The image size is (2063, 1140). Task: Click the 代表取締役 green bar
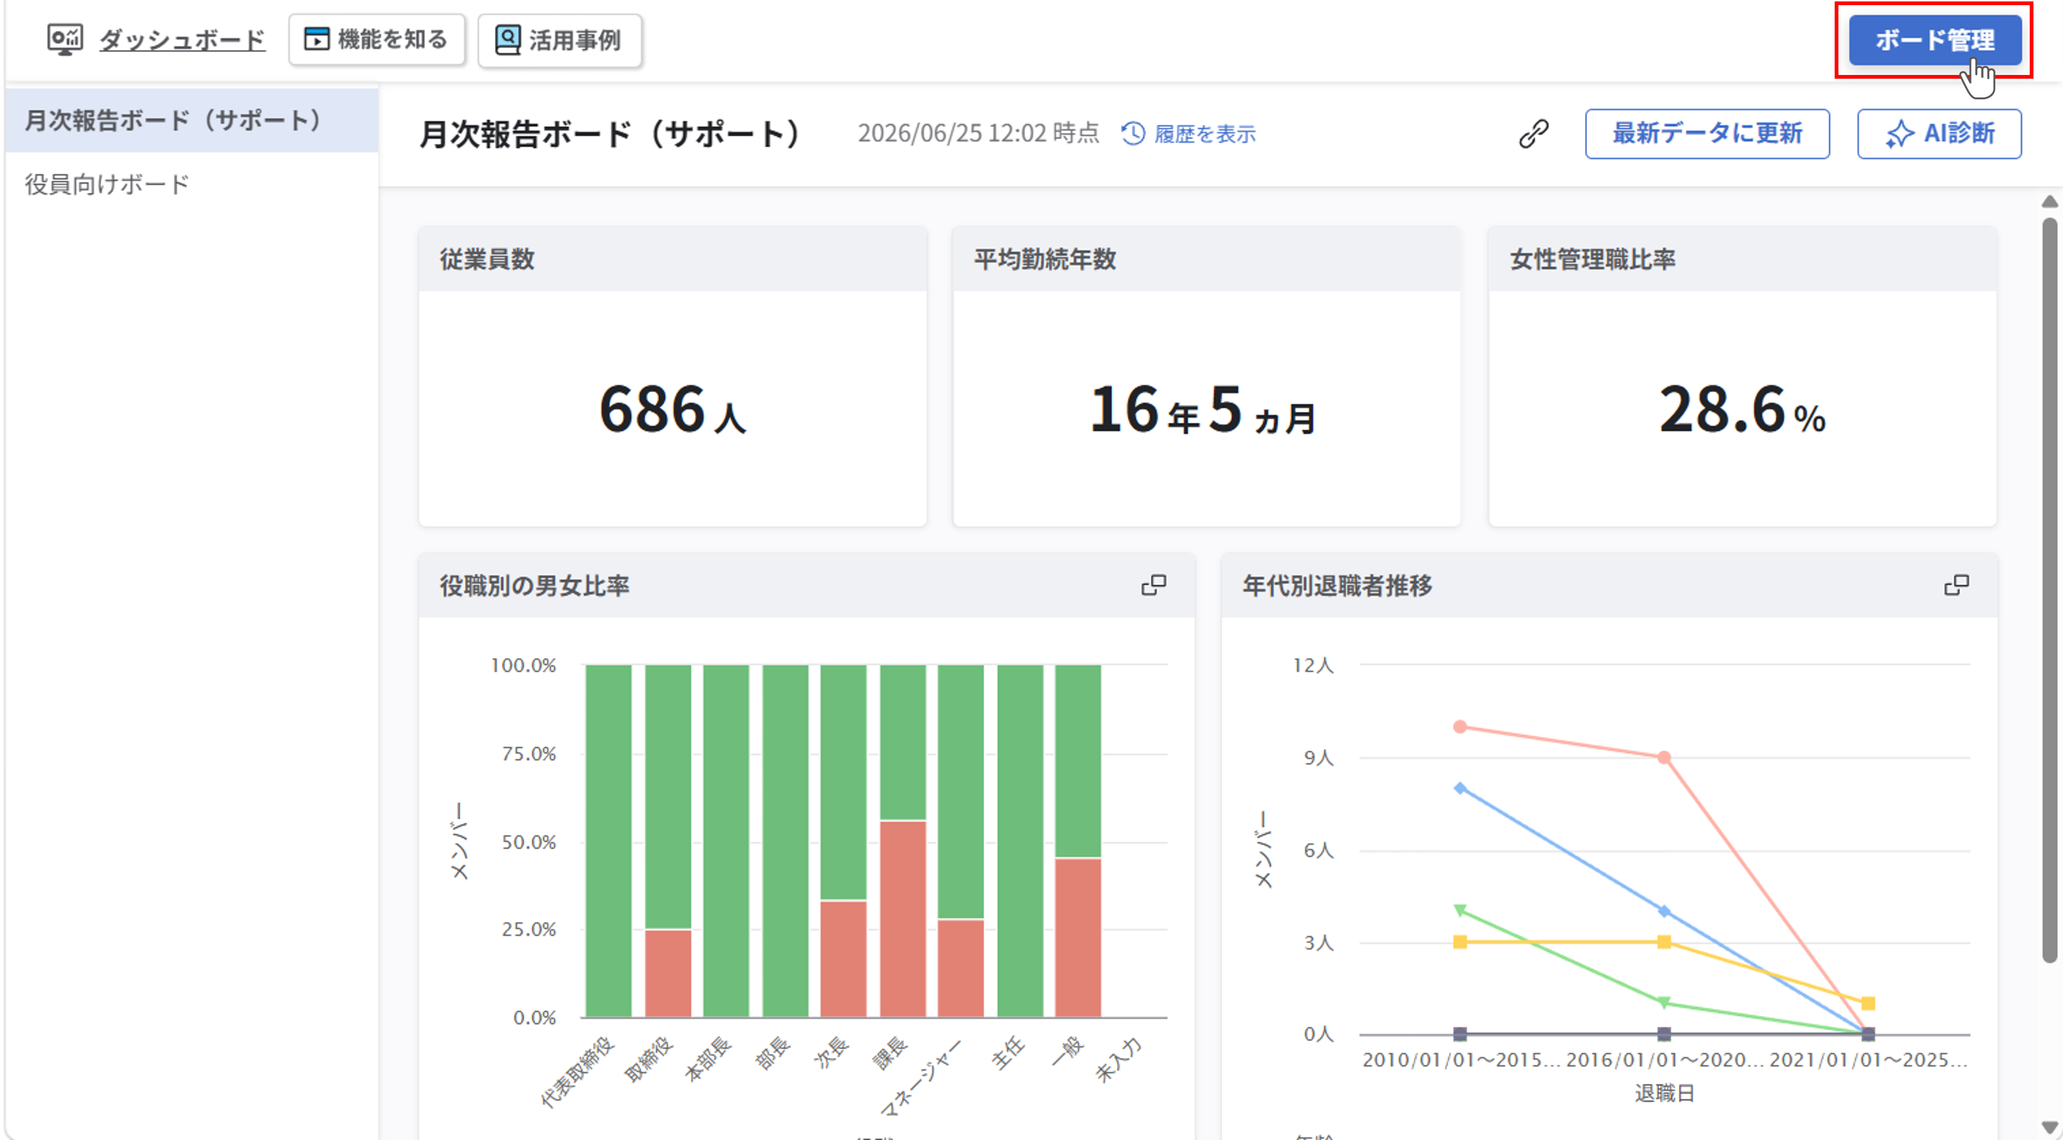point(608,841)
